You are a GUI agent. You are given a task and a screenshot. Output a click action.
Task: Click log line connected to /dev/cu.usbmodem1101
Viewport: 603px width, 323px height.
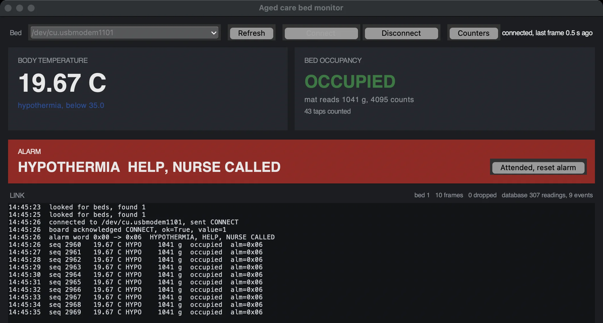point(123,222)
